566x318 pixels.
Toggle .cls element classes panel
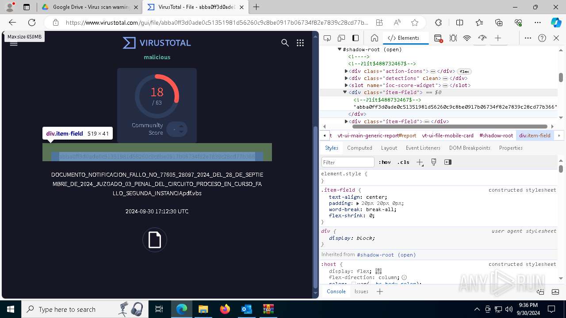click(404, 162)
